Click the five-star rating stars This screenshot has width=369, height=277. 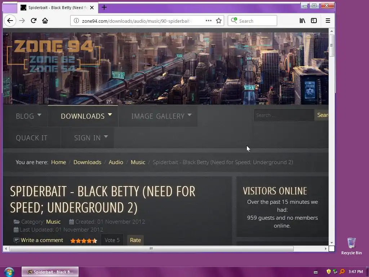84,241
